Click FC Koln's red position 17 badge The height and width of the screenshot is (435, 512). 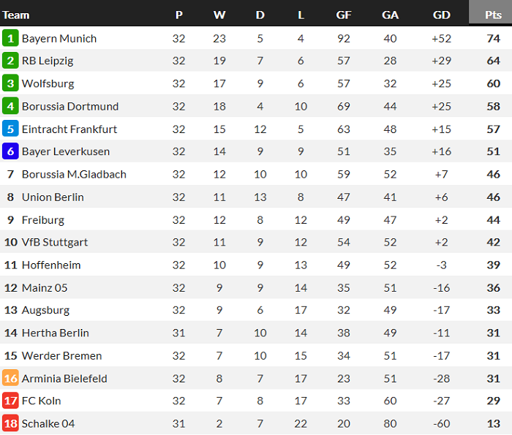(10, 401)
